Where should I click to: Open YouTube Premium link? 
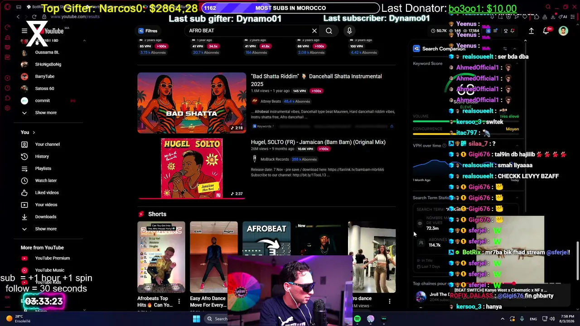coord(53,258)
